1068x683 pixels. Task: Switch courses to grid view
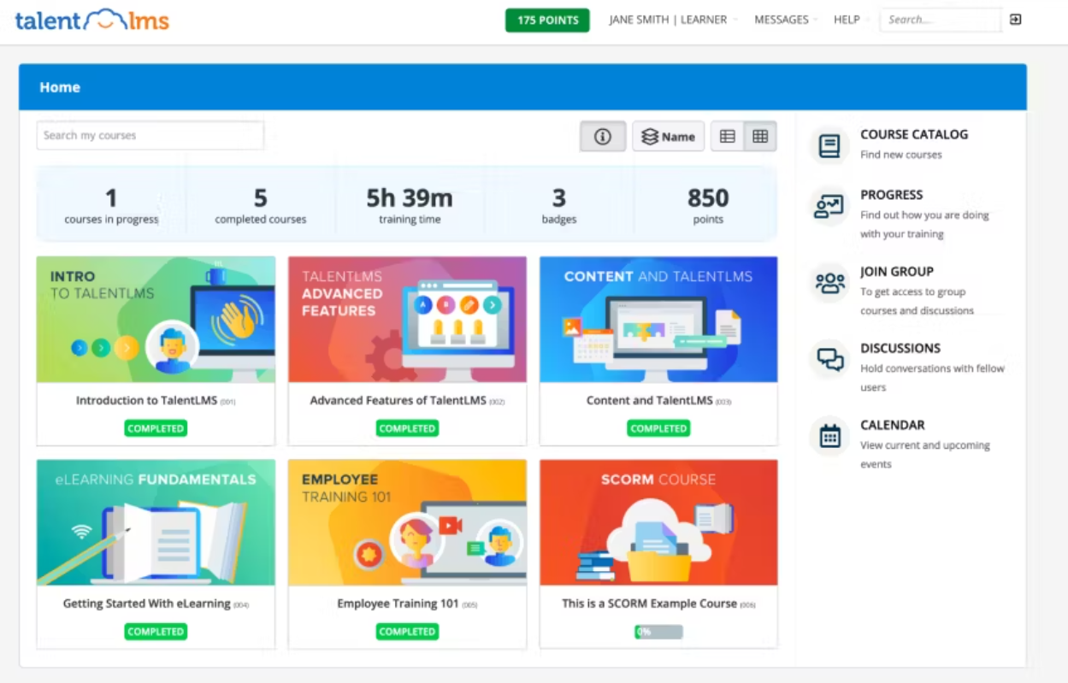pos(759,136)
